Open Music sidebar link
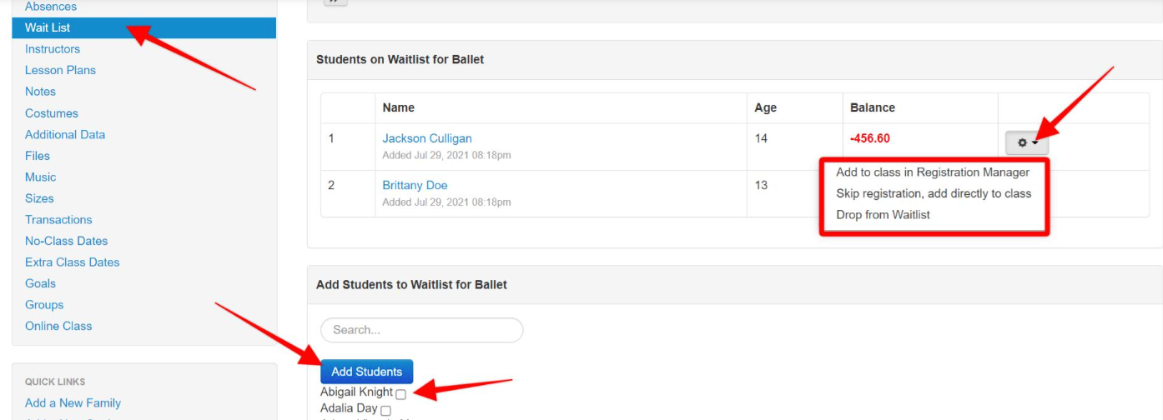This screenshot has height=420, width=1163. point(41,177)
